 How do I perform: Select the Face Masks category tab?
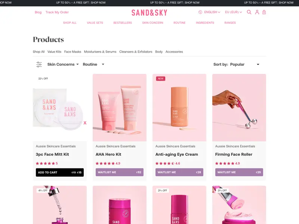click(x=73, y=52)
